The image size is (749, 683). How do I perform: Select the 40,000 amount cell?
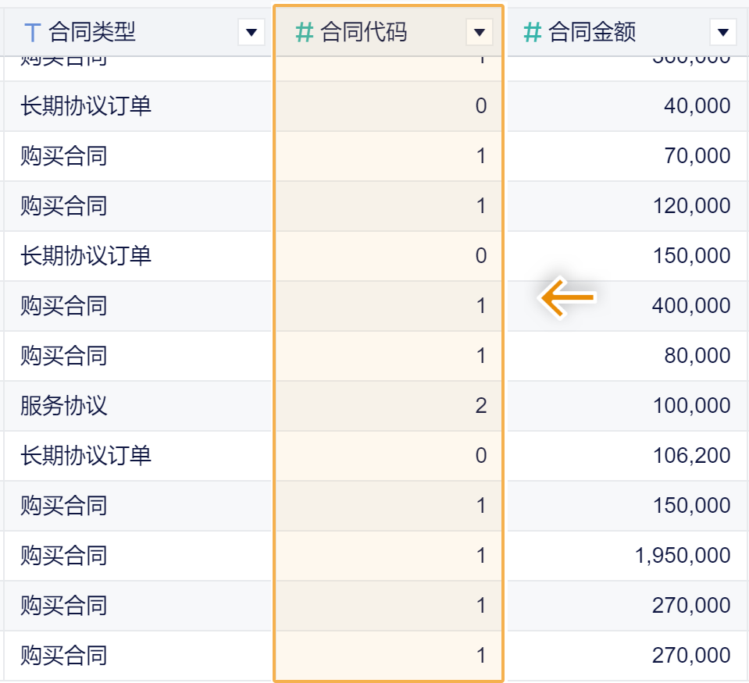pos(697,106)
